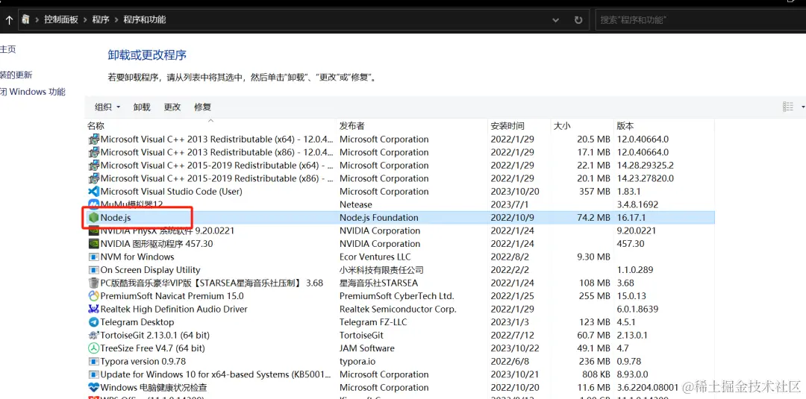Image resolution: width=806 pixels, height=399 pixels.
Task: Open the 主页 link in left sidebar
Action: [7, 49]
